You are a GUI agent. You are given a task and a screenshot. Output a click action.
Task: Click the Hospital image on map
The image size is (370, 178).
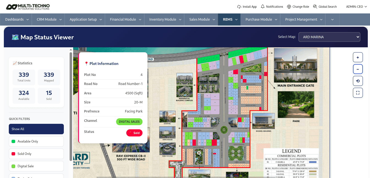(167, 116)
